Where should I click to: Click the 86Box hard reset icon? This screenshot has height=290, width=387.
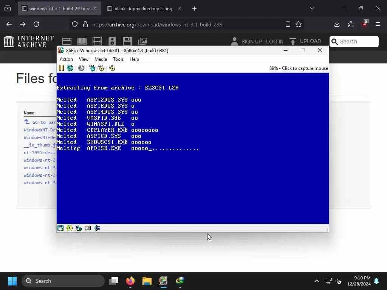(70, 68)
